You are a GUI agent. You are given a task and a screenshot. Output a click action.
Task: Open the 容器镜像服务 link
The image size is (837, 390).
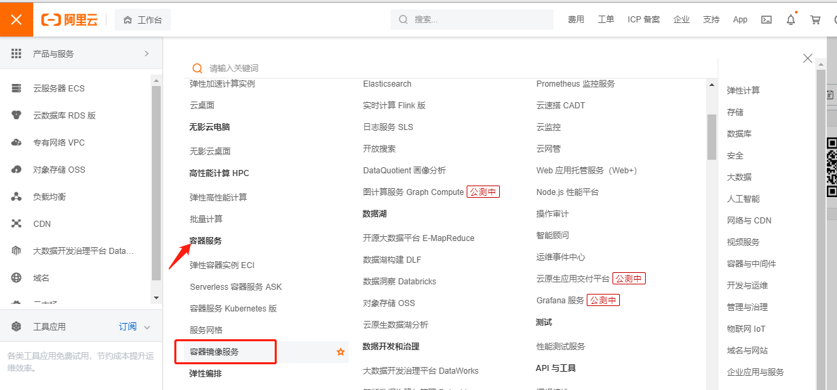pos(214,352)
